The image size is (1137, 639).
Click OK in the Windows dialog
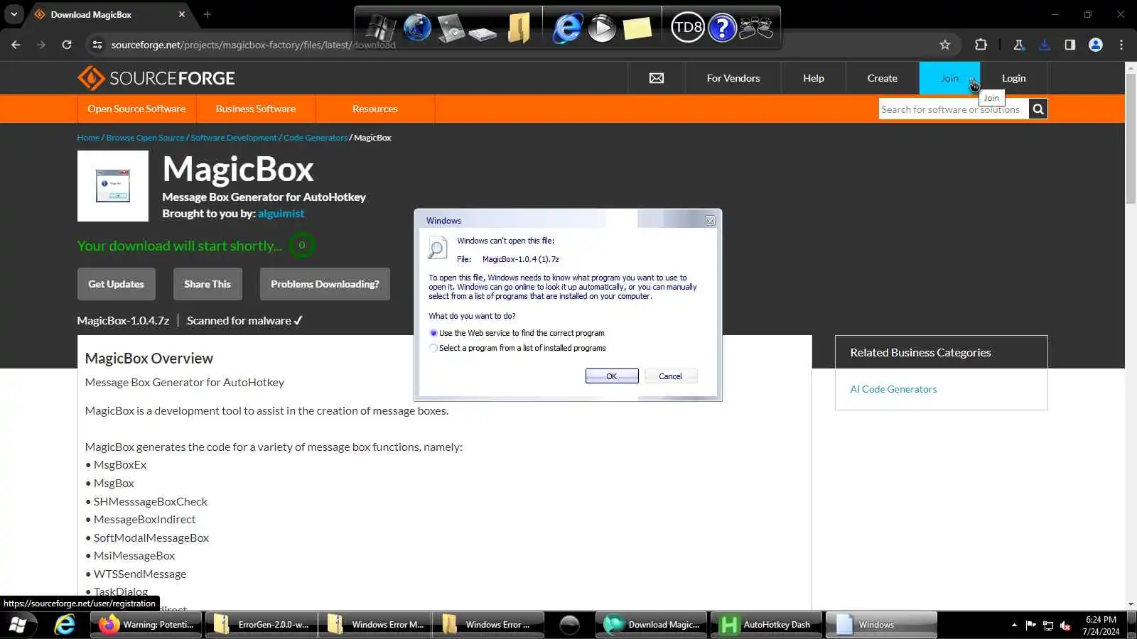pyautogui.click(x=612, y=376)
